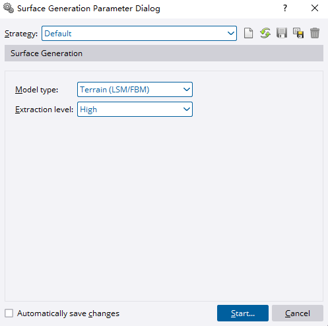Screen dimensions: 328x326
Task: Open the Extraction level dropdown set to High
Action: click(135, 110)
